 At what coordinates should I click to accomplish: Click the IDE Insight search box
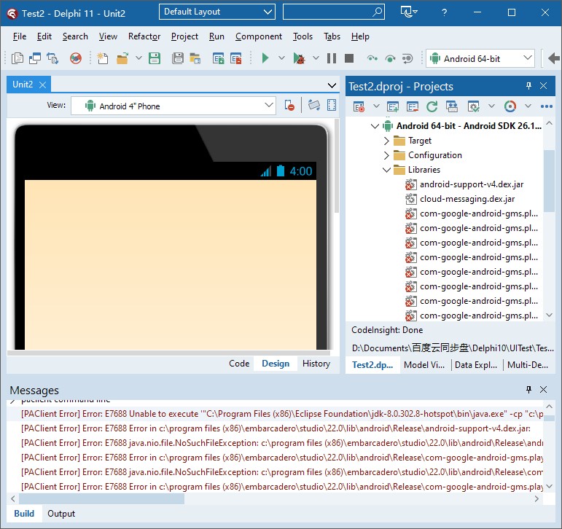coord(333,12)
